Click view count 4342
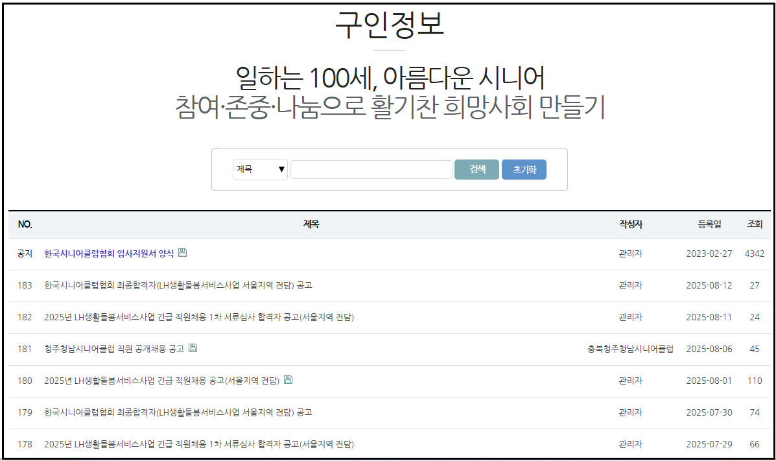This screenshot has height=461, width=776. point(755,254)
